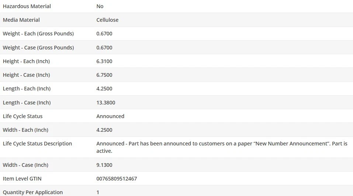Select the Life Cycle Status label
The height and width of the screenshot is (196, 353).
click(23, 116)
